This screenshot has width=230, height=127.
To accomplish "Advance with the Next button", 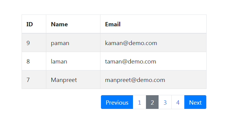I will (x=195, y=102).
